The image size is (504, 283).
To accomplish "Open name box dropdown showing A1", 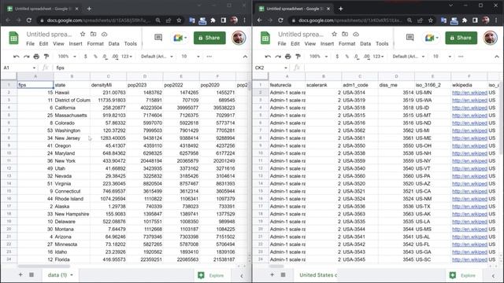I will (34, 68).
